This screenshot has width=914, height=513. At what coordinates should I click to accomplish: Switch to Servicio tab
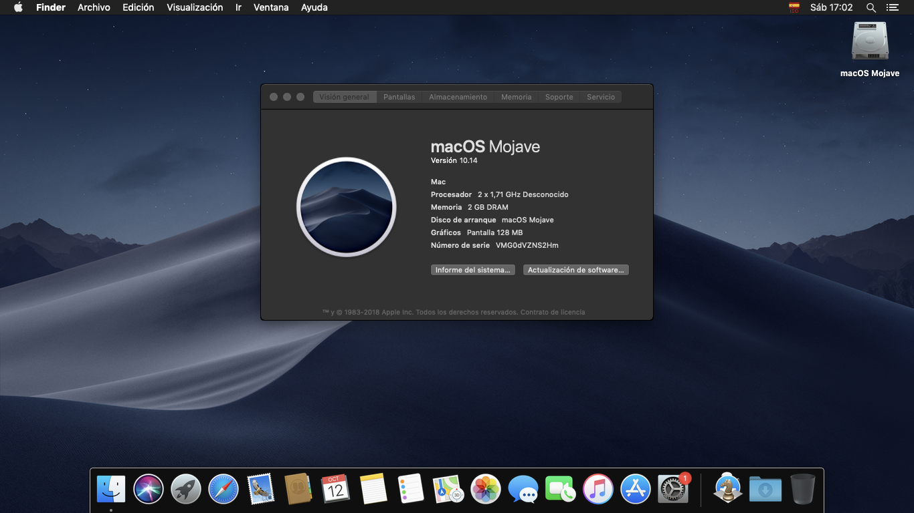coord(601,97)
